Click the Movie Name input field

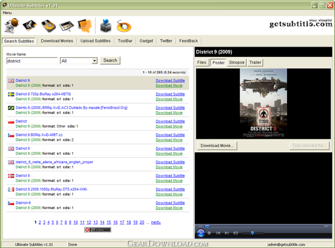[32, 61]
